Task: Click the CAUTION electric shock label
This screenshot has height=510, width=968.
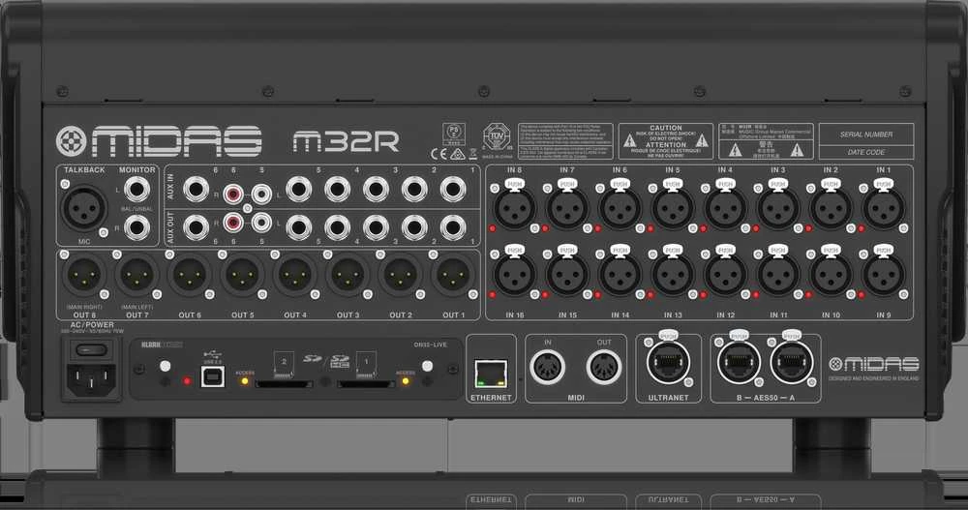Action: [x=666, y=141]
